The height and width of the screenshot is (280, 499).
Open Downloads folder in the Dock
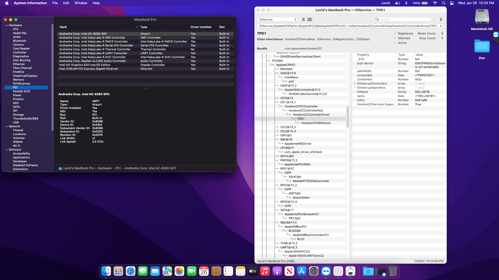(368, 271)
